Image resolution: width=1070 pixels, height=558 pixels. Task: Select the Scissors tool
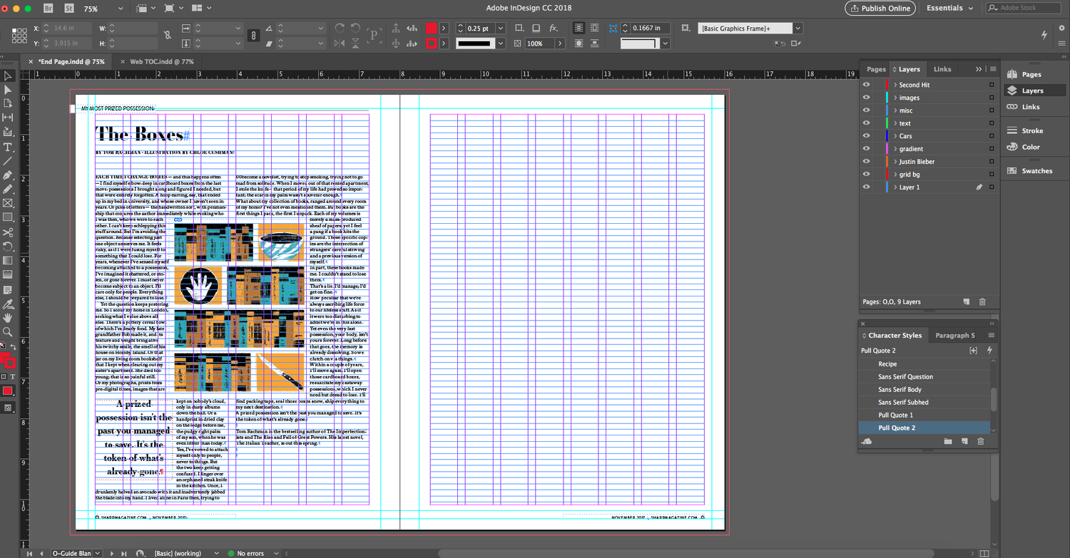[8, 232]
